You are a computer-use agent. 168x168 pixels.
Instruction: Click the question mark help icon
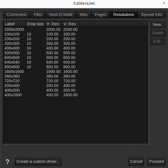tap(7, 162)
